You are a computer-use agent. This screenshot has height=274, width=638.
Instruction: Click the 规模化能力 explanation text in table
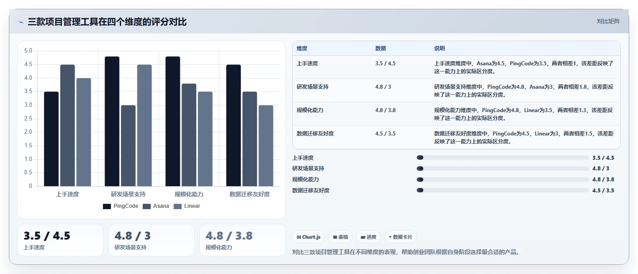coord(524,114)
